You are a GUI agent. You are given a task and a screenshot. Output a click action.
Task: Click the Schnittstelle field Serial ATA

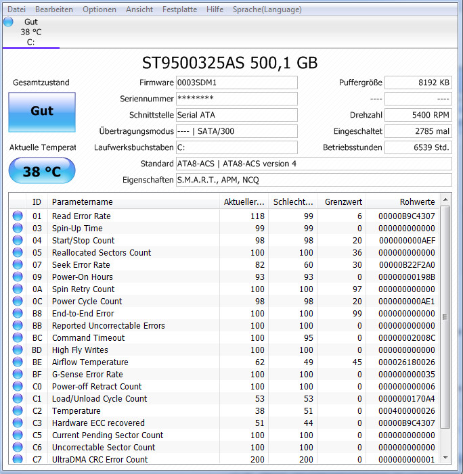click(237, 115)
